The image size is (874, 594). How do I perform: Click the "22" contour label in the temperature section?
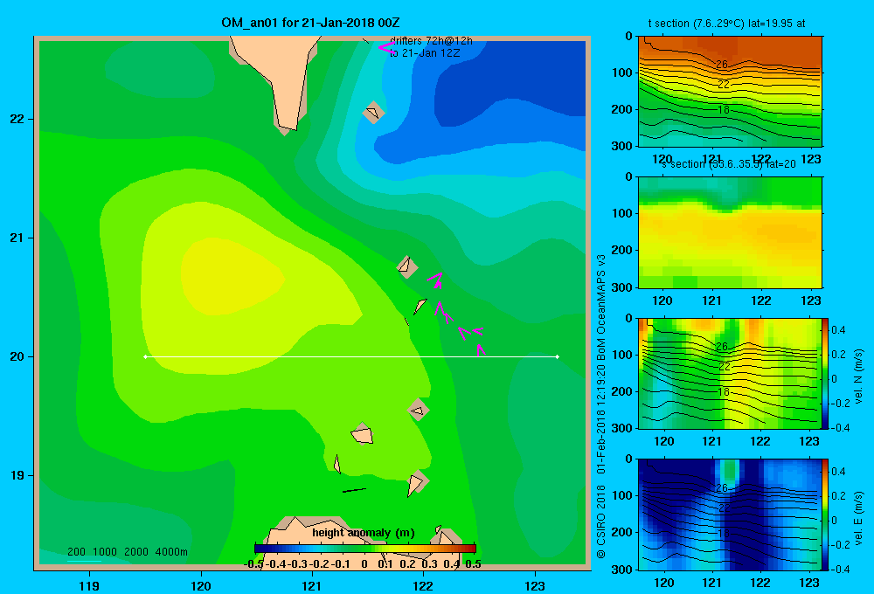724,84
